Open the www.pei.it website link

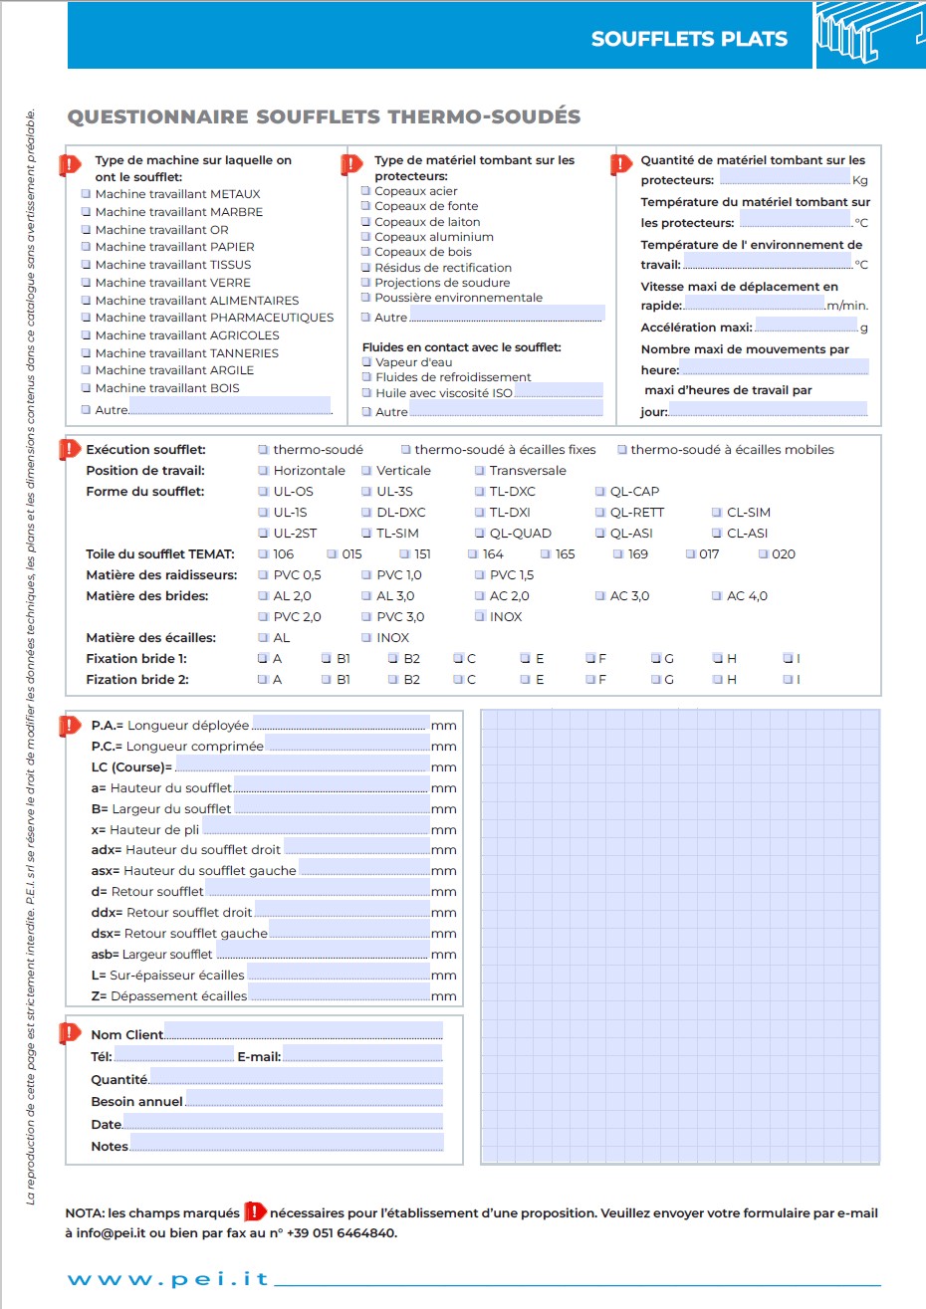168,1279
